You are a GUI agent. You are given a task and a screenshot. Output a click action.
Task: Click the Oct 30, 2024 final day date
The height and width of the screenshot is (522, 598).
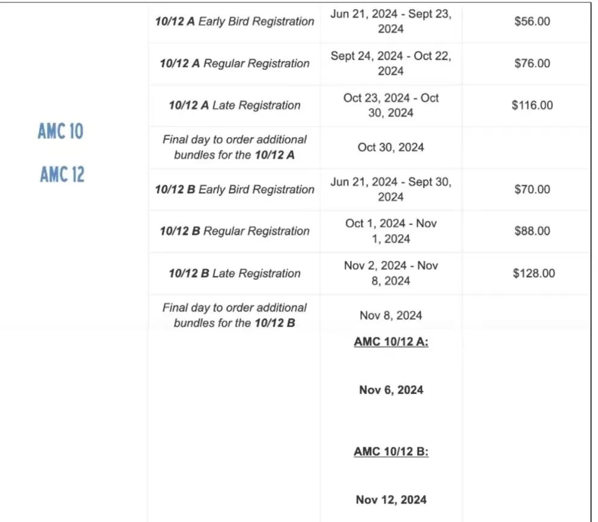coord(390,148)
